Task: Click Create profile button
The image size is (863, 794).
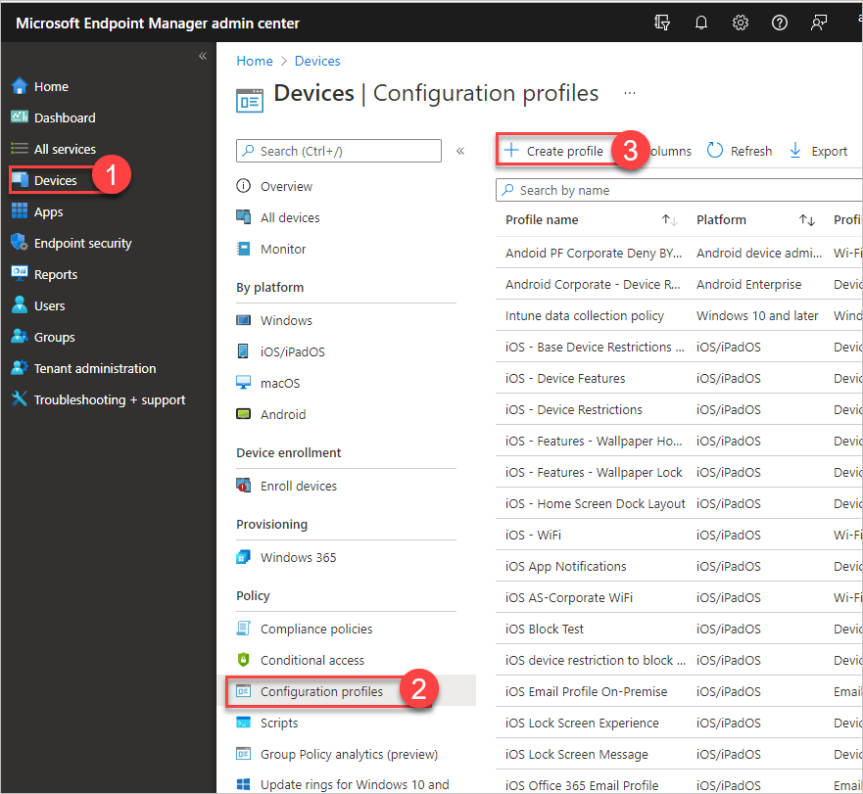Action: (x=554, y=151)
